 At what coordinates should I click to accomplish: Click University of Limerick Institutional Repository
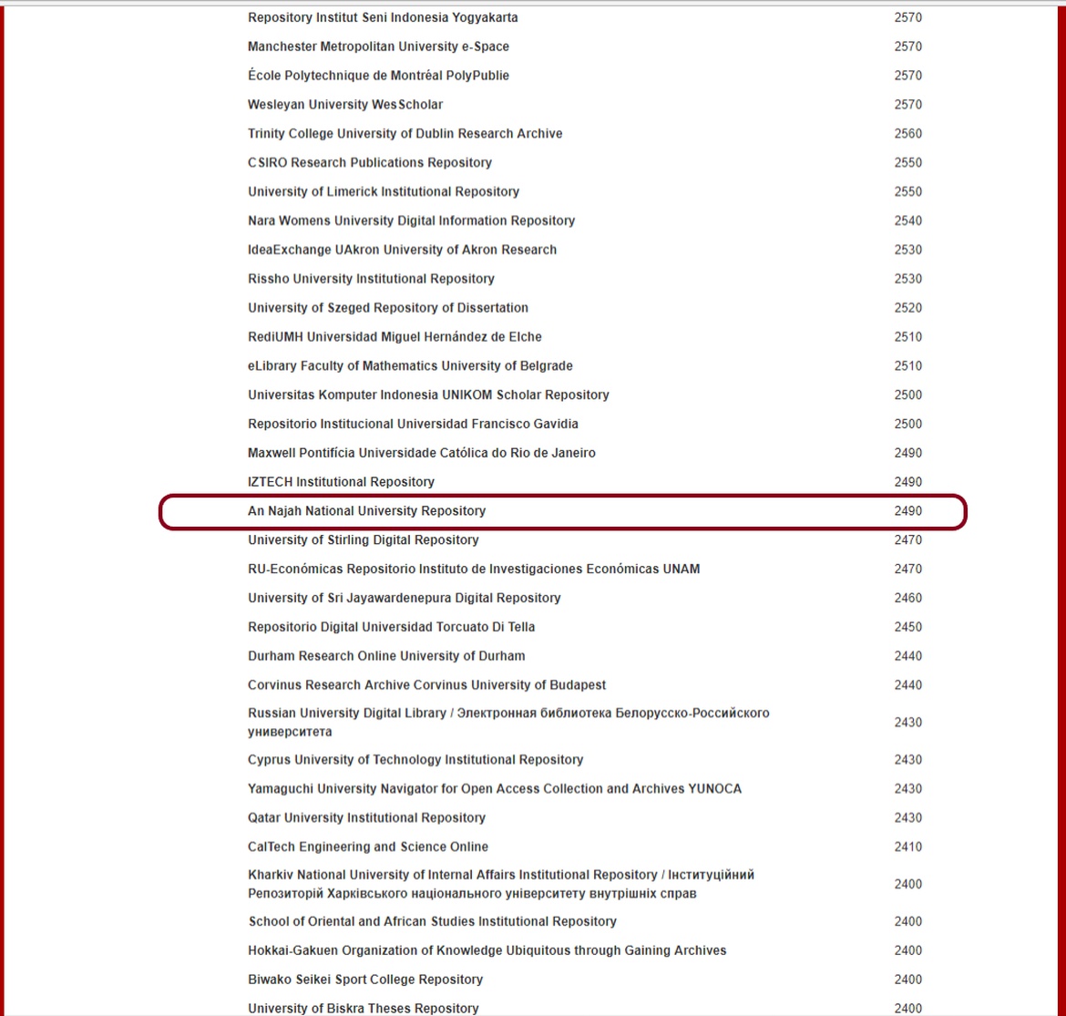coord(384,191)
